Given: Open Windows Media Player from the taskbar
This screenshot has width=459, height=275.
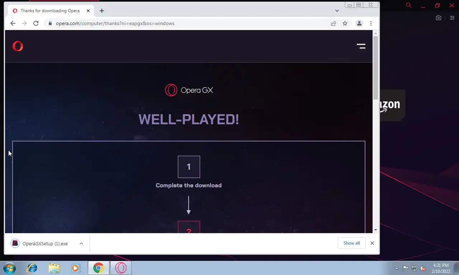Looking at the screenshot, I should click(x=76, y=268).
